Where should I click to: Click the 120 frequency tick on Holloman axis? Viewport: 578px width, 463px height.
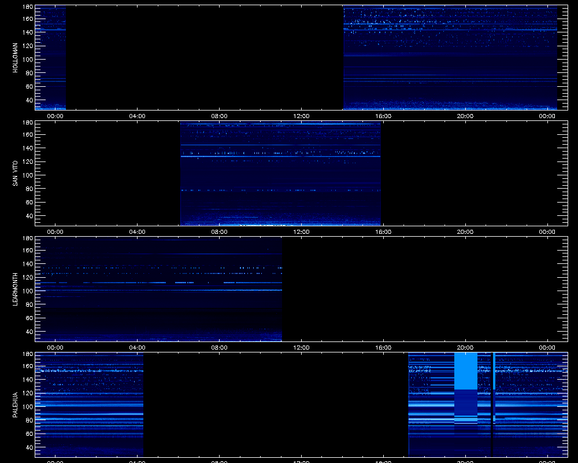pos(28,46)
